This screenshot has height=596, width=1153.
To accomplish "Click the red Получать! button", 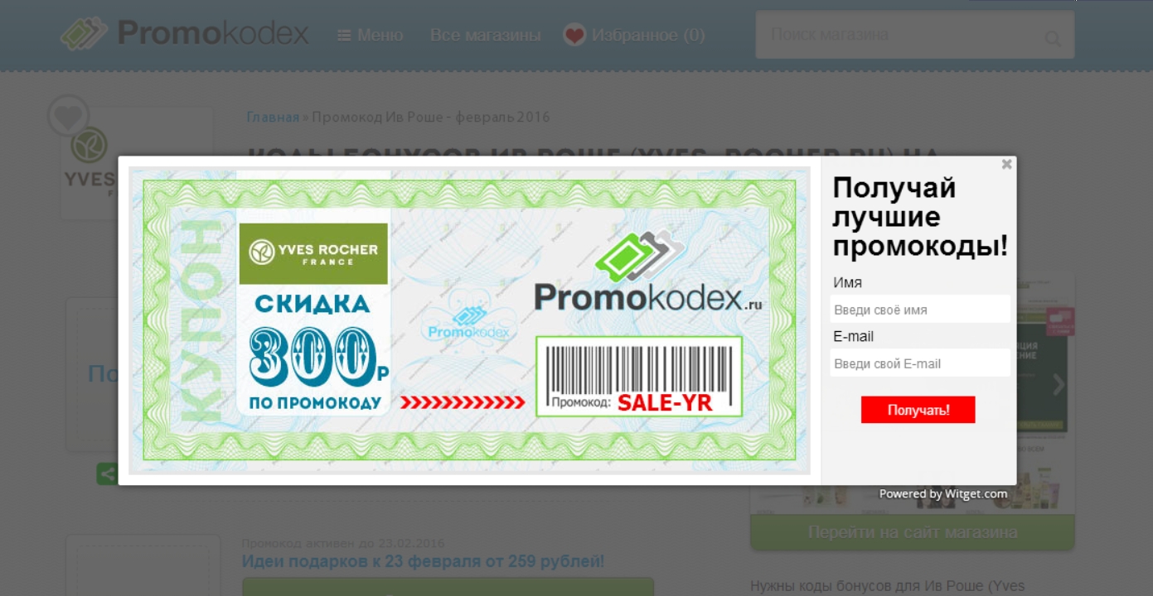I will 918,410.
